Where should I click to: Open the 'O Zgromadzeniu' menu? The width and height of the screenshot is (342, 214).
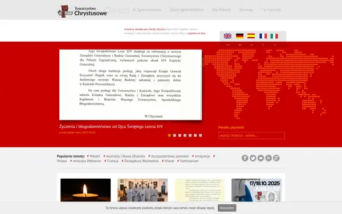point(147,10)
